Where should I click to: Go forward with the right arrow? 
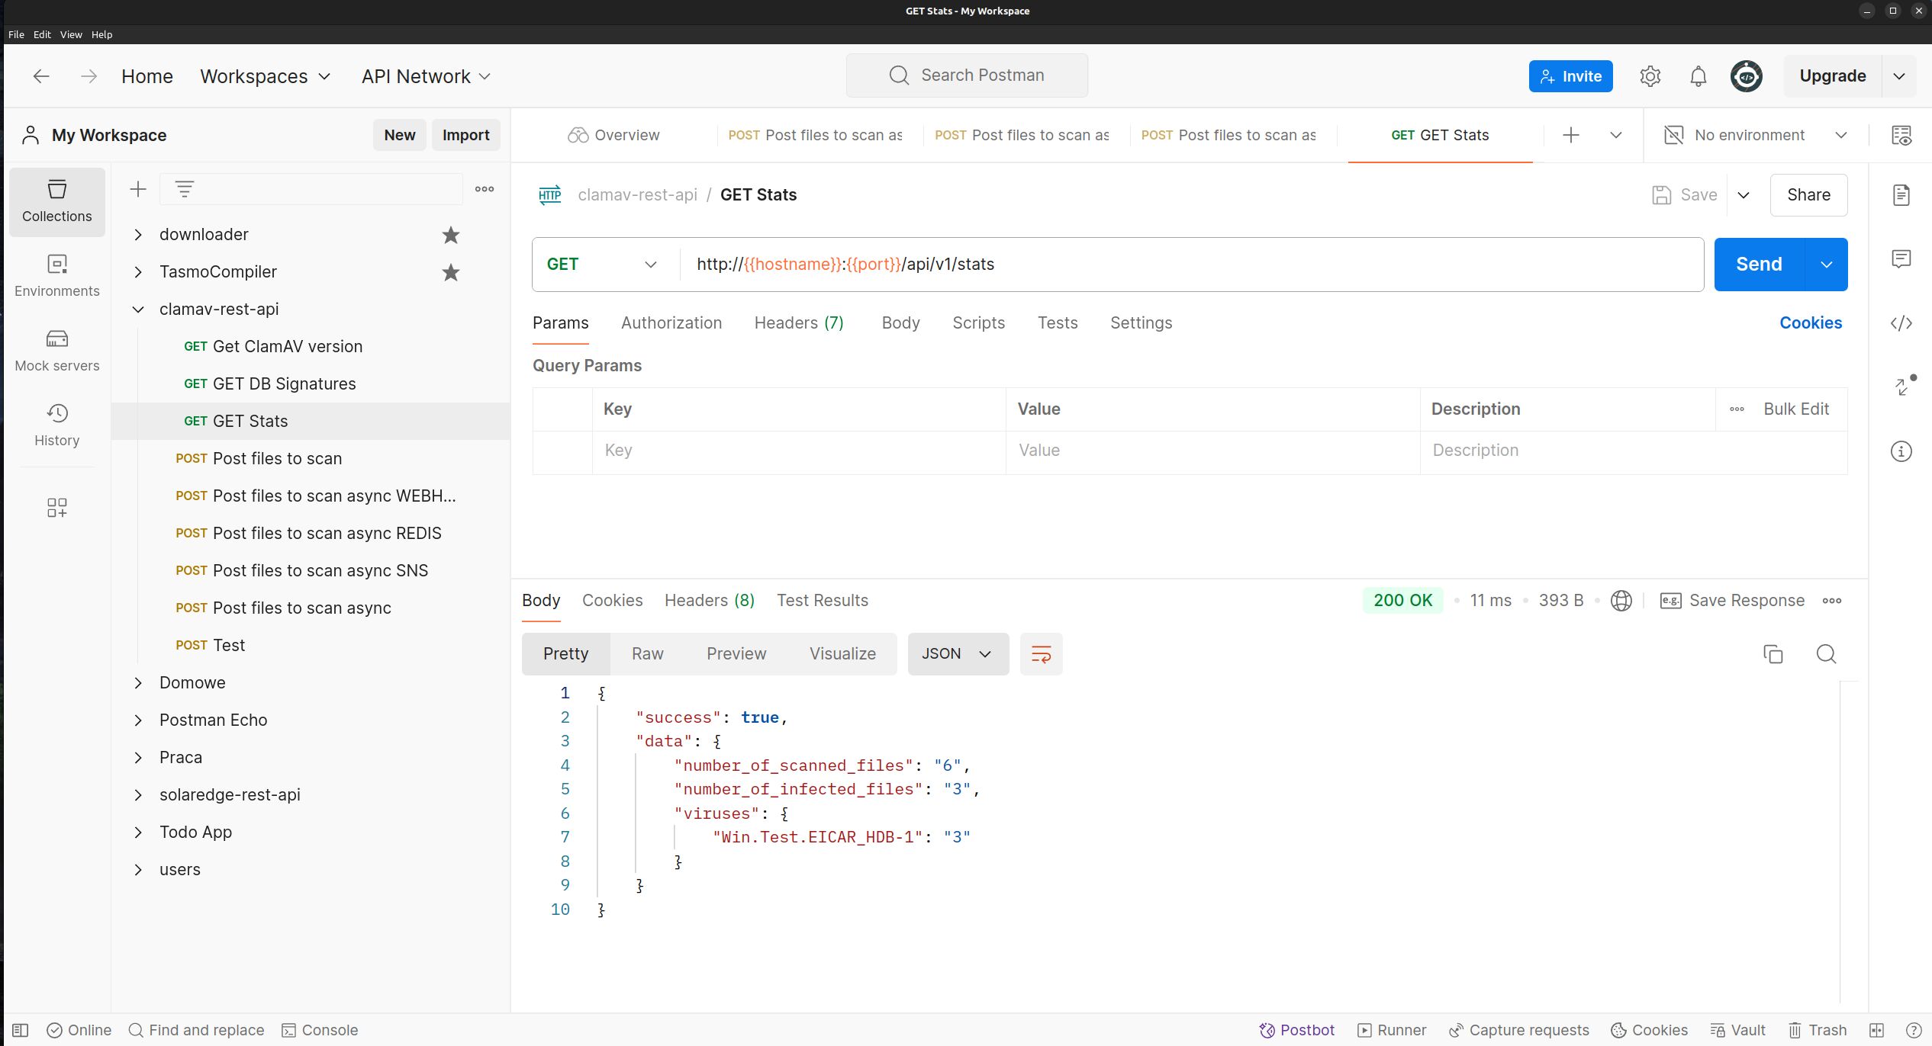pos(89,76)
